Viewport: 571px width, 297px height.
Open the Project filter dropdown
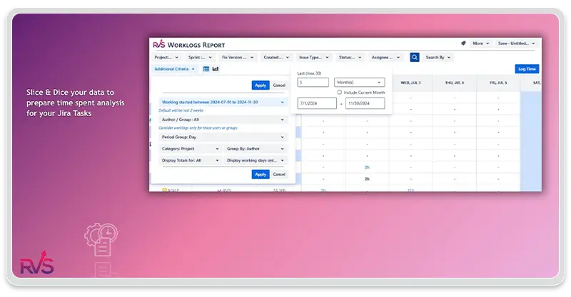click(166, 58)
